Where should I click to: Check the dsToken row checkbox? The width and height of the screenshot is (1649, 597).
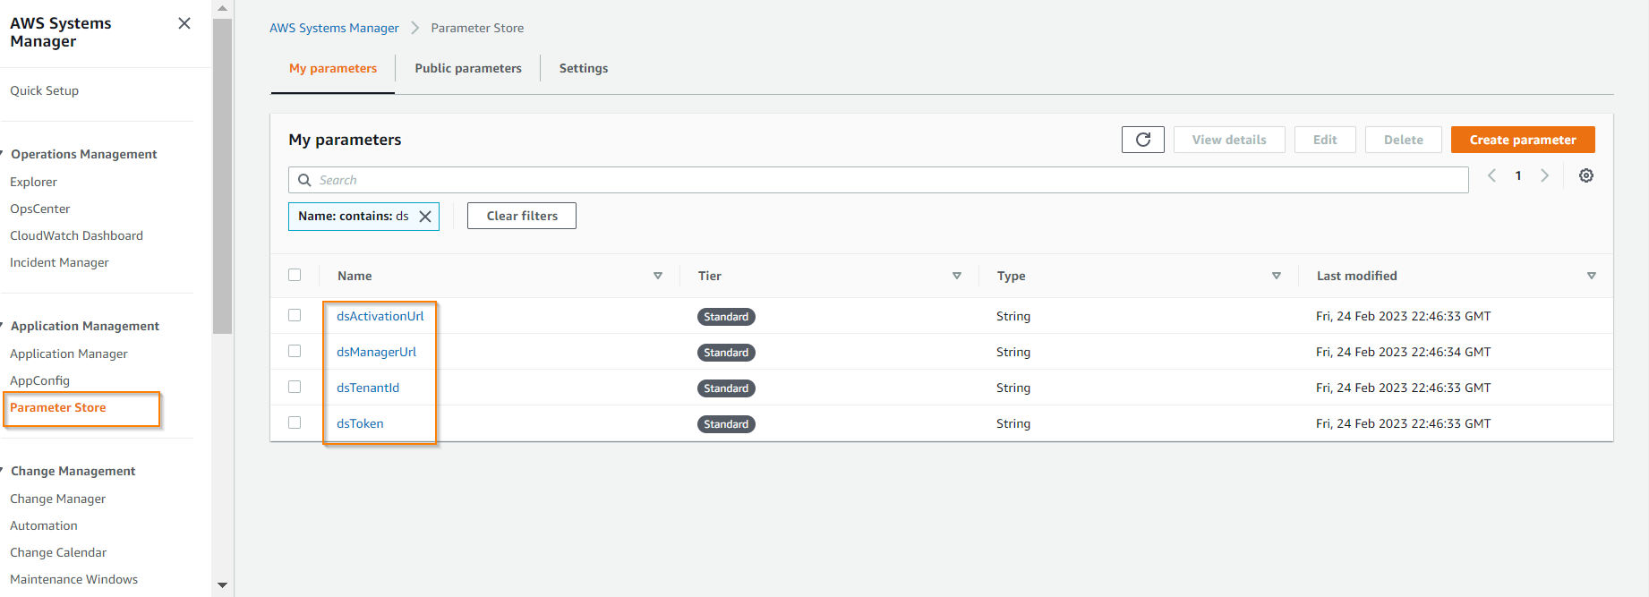[x=295, y=422]
